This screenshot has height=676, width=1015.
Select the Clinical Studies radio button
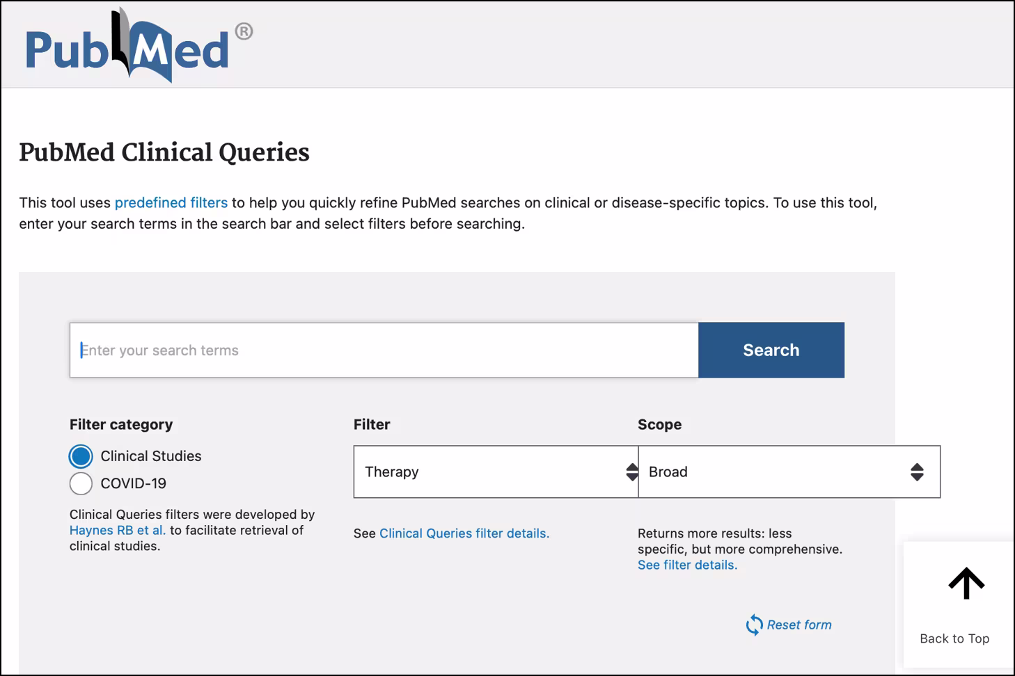point(81,456)
